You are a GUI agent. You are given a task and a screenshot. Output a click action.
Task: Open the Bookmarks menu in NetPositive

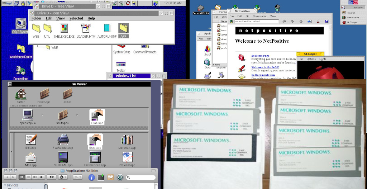(259, 16)
